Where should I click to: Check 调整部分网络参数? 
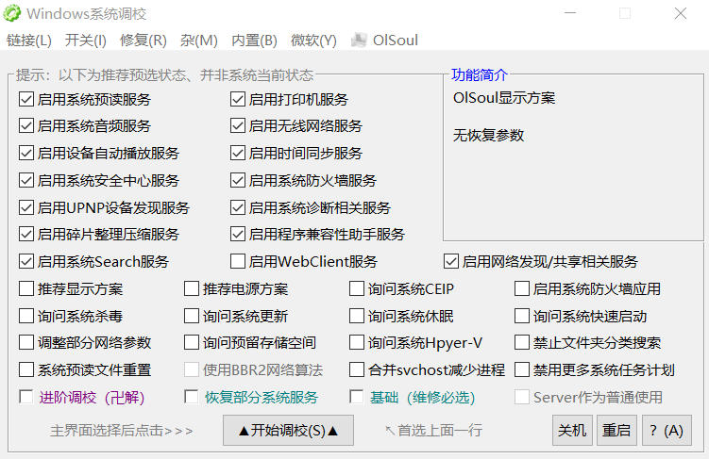[26, 342]
